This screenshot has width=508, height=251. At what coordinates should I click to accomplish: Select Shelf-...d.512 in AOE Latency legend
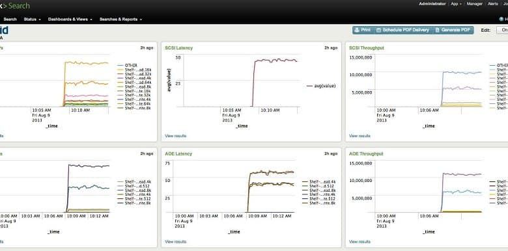click(x=319, y=187)
